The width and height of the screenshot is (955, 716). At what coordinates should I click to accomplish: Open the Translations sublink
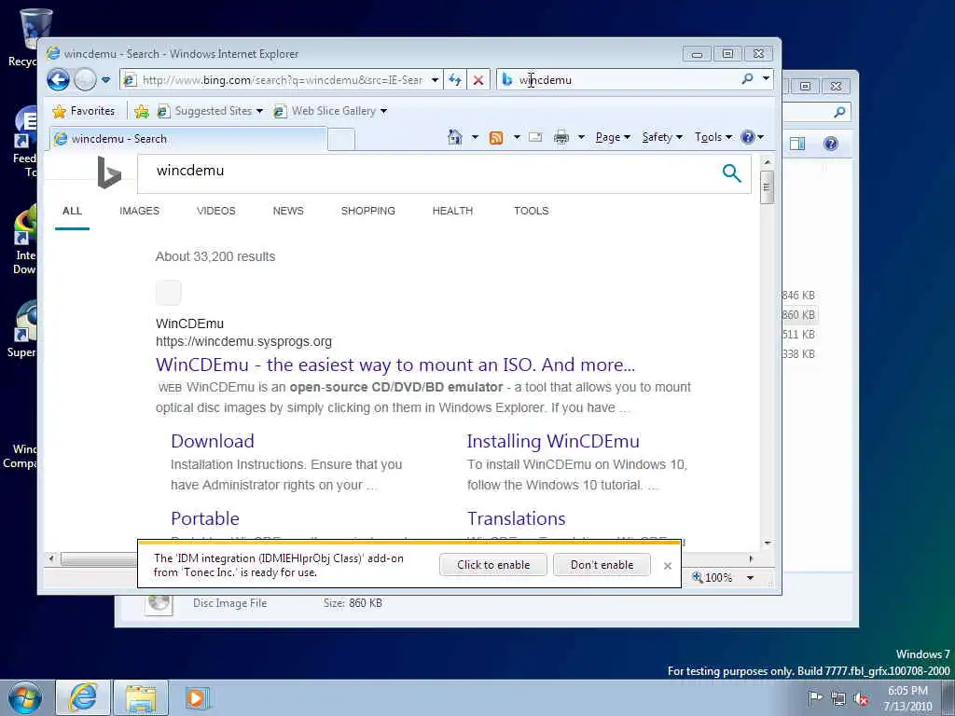pos(516,518)
